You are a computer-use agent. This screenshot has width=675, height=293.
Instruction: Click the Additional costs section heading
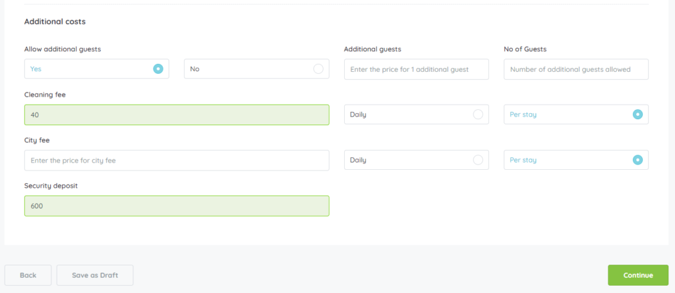tap(55, 22)
